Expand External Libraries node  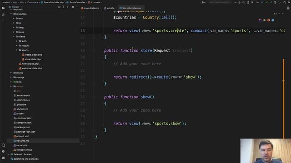click(8, 154)
